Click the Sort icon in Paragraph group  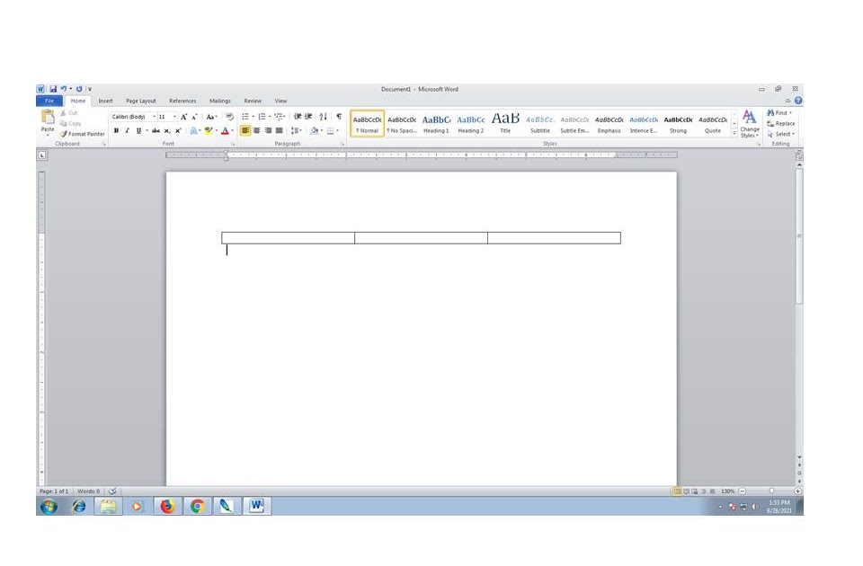323,116
